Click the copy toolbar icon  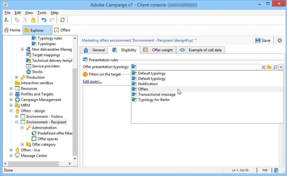tap(17, 20)
